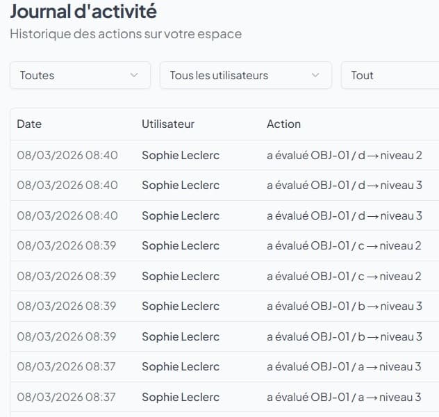439x417 pixels.
Task: Click the "Journal d'activité" page title
Action: 83,11
